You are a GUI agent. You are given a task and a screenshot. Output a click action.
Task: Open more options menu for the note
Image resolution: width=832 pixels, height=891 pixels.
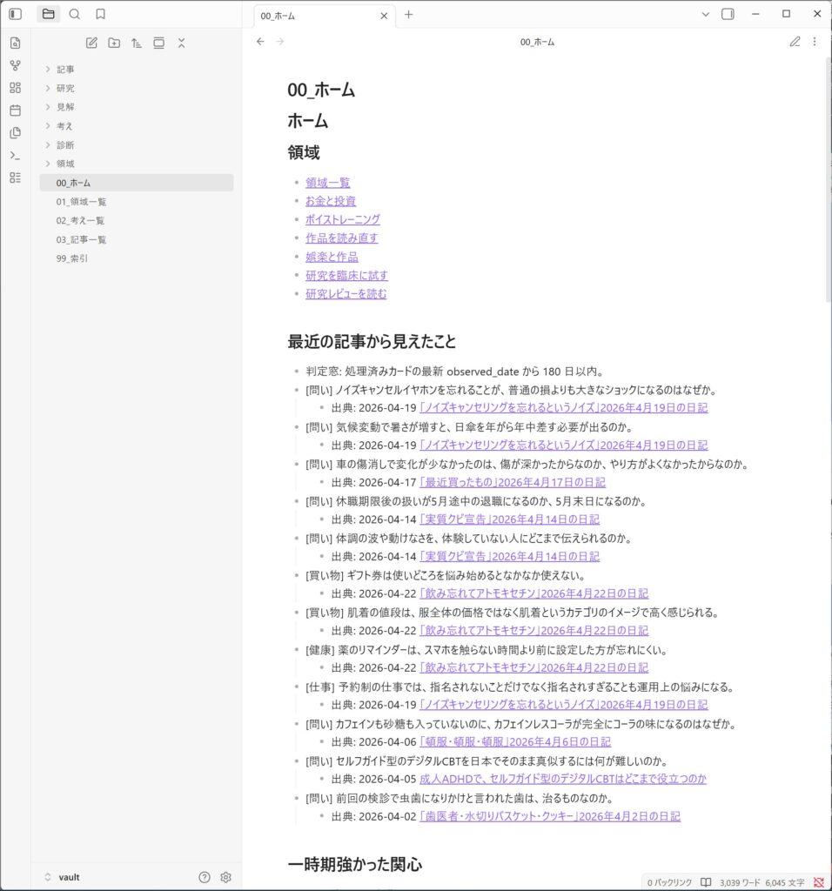[x=815, y=42]
